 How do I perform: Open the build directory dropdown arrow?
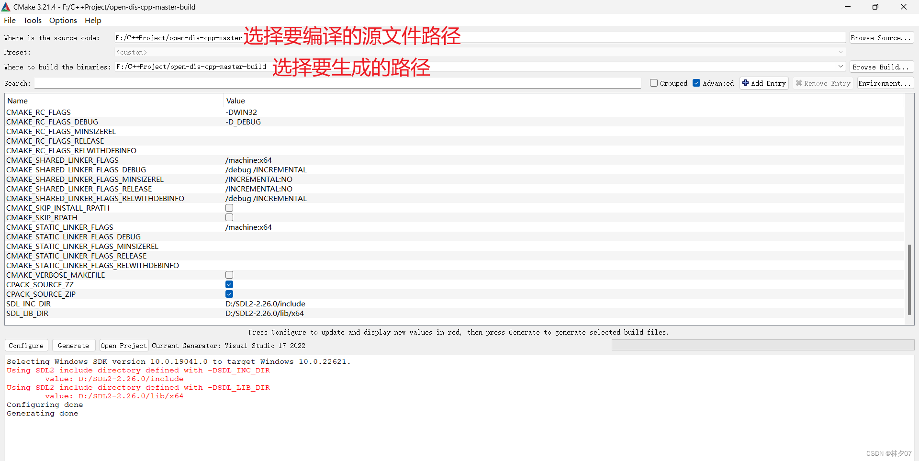841,67
